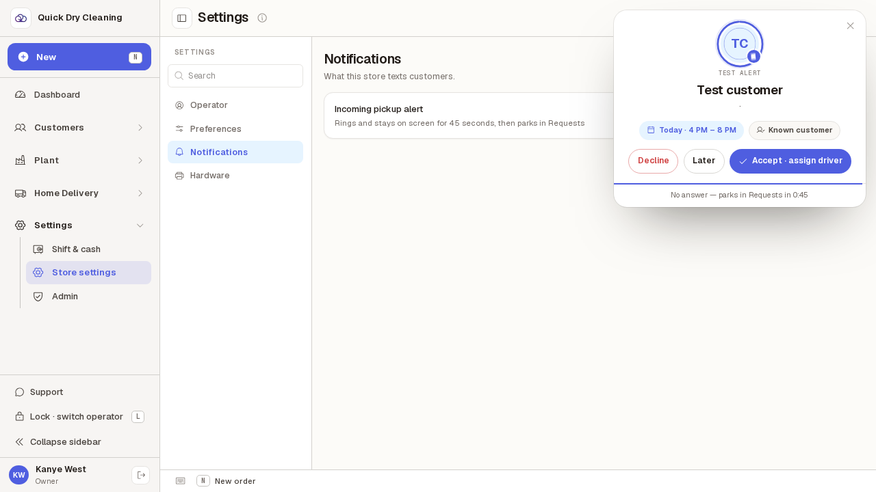This screenshot has width=876, height=492.
Task: Open the Store settings menu item
Action: 88,273
